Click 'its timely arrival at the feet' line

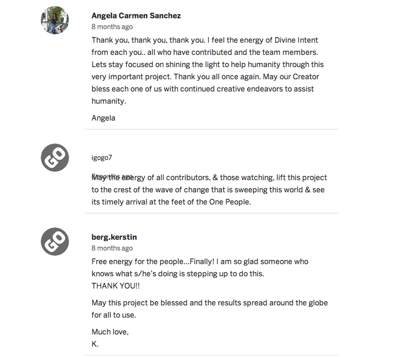(x=171, y=202)
